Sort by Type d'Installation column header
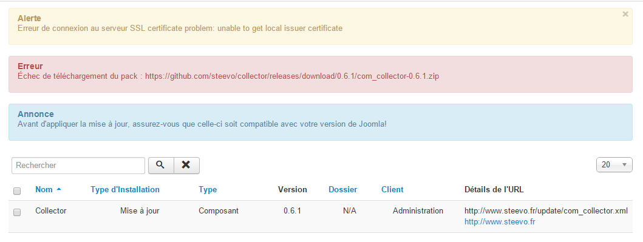 [x=125, y=190]
